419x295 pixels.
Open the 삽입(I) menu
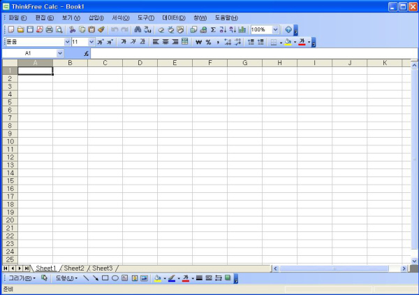click(96, 18)
